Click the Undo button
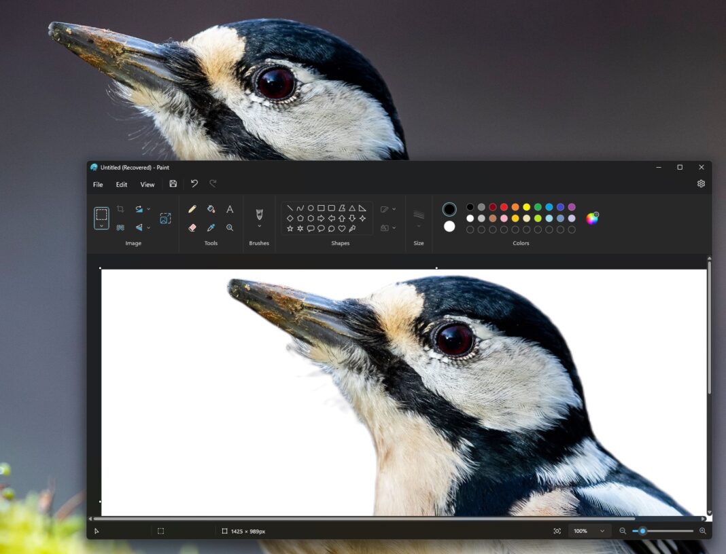 coord(195,183)
